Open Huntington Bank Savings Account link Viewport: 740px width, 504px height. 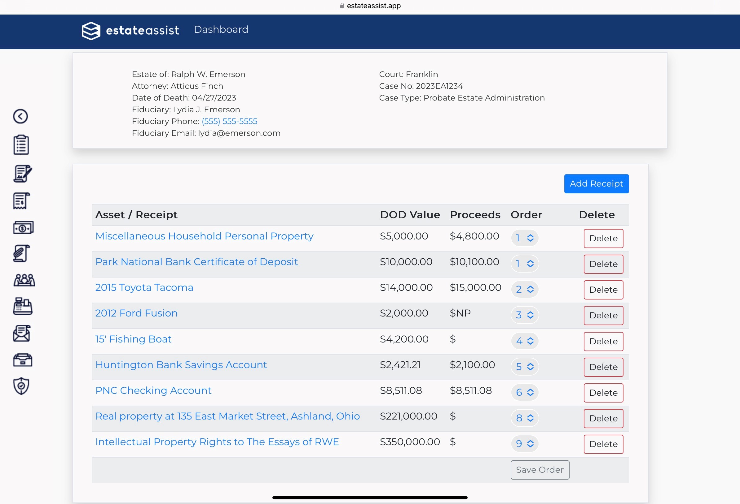point(181,365)
